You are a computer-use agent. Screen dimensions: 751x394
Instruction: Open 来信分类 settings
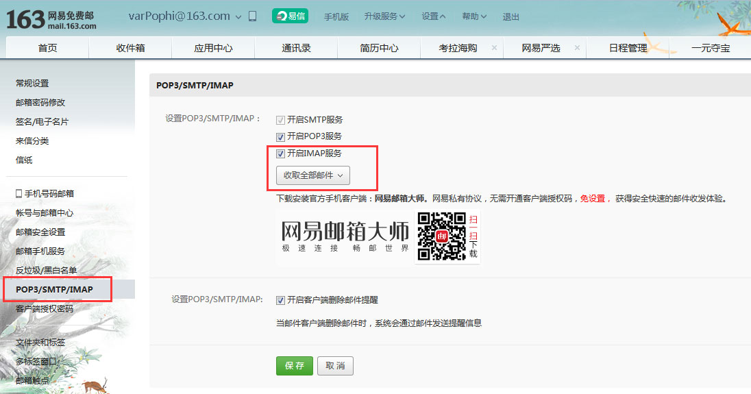click(x=32, y=140)
